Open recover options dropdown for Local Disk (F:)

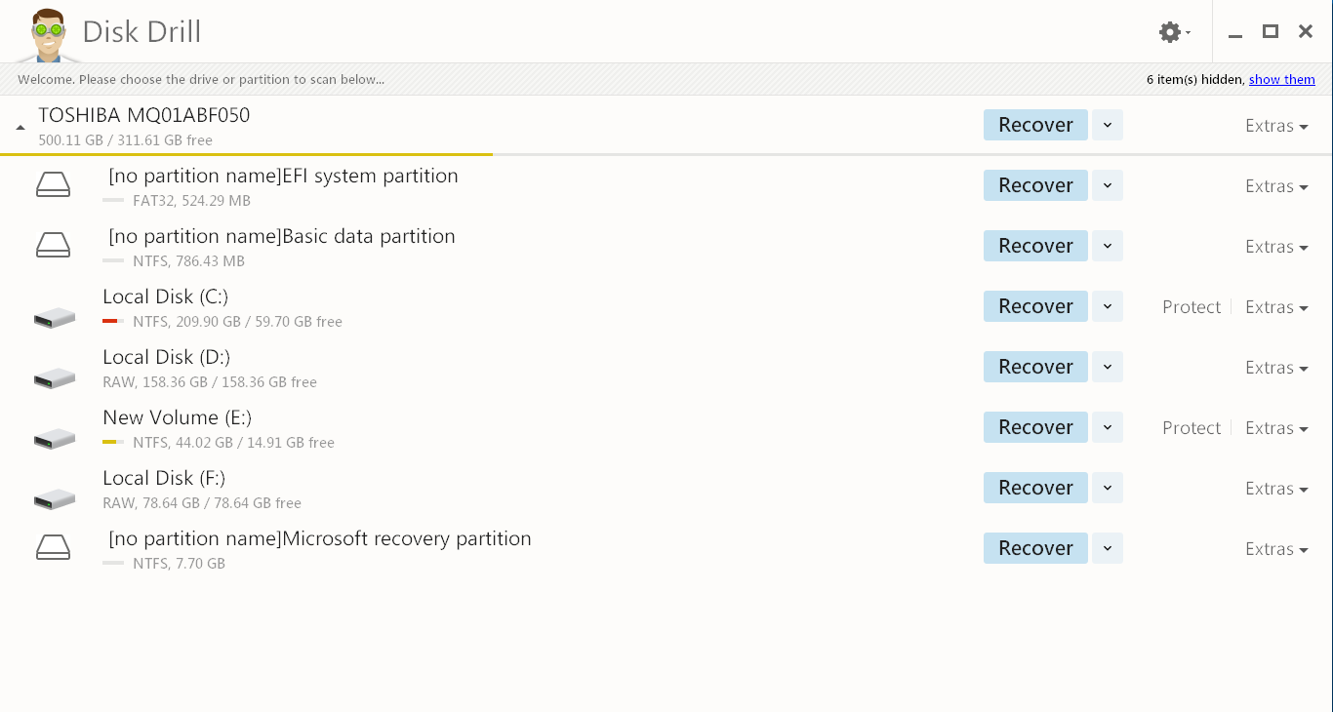pos(1107,488)
